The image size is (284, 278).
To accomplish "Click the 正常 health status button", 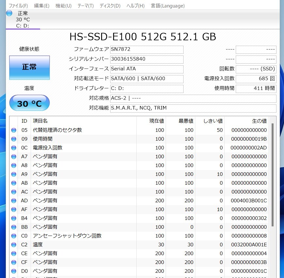I will [x=29, y=67].
